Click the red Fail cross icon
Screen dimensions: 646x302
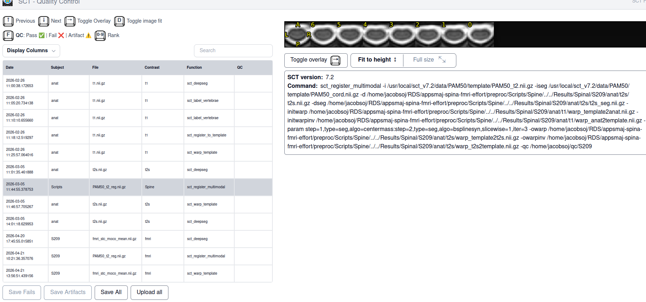click(61, 35)
